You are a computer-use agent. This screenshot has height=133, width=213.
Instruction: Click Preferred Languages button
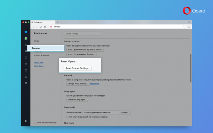click(x=77, y=100)
